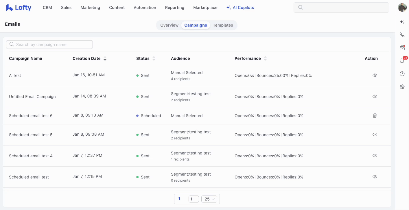Open the settings gear icon

click(402, 87)
